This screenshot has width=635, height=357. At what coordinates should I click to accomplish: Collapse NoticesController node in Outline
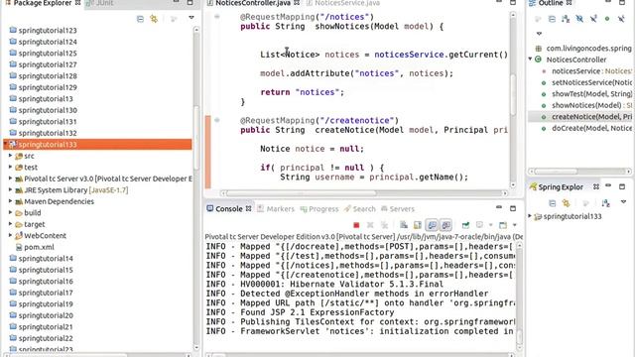click(x=530, y=59)
